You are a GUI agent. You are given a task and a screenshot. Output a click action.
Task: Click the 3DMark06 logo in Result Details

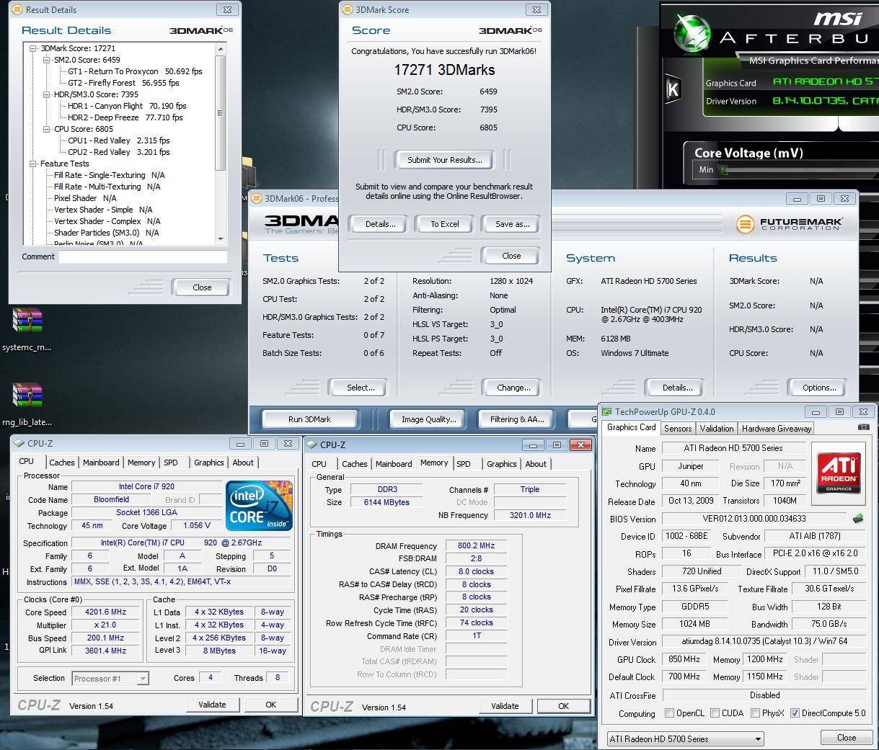click(x=201, y=30)
